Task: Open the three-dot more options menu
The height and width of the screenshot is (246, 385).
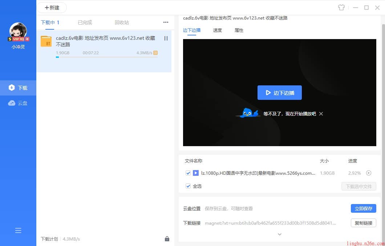Action: (x=166, y=22)
